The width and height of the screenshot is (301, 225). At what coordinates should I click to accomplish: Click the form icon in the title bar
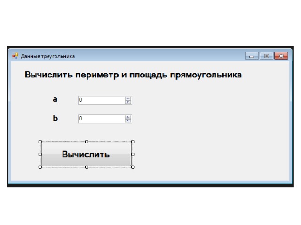click(x=15, y=56)
